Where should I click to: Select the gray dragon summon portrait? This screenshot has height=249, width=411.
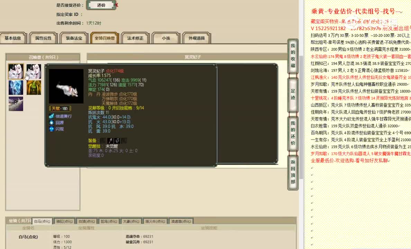pyautogui.click(x=16, y=104)
